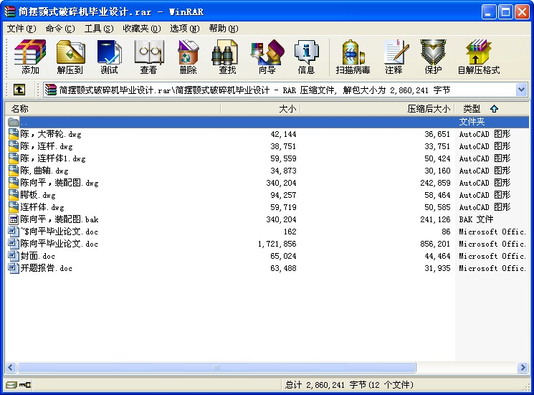This screenshot has height=395, width=534.
Task: Expand the archive path dropdown
Action: [521, 90]
